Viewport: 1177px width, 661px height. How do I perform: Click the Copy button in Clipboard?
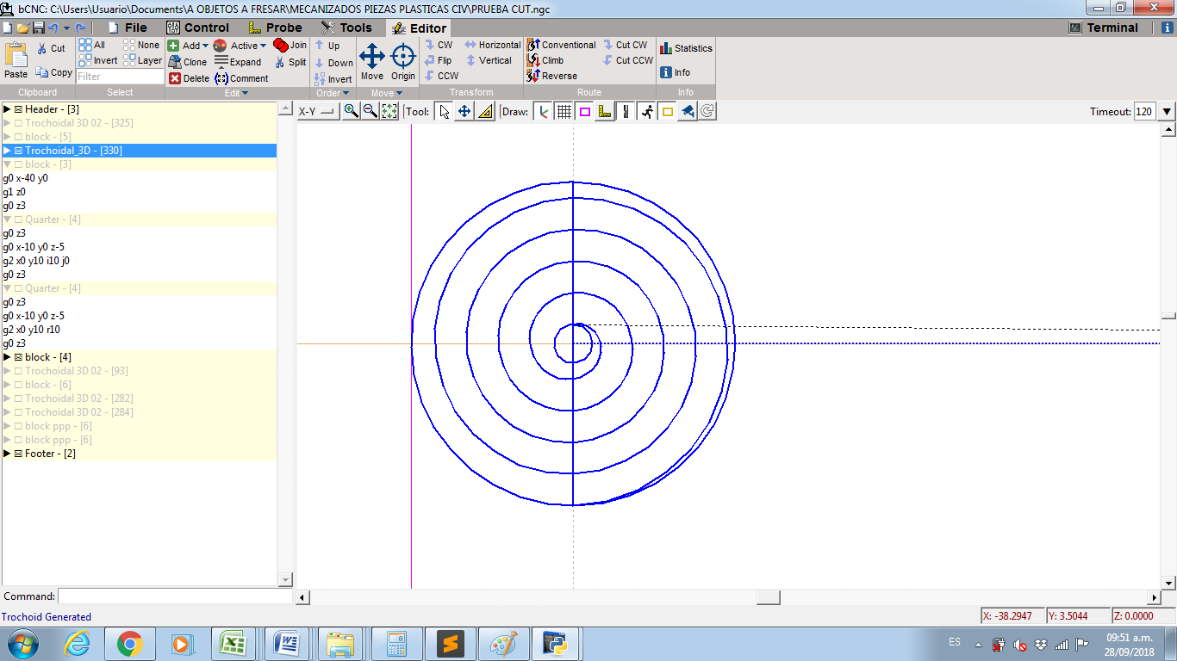(x=53, y=72)
